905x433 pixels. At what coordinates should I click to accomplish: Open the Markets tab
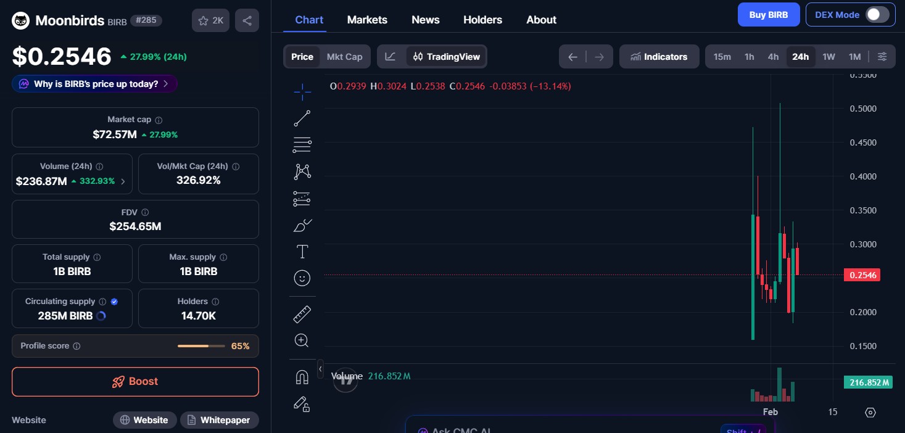pos(367,19)
